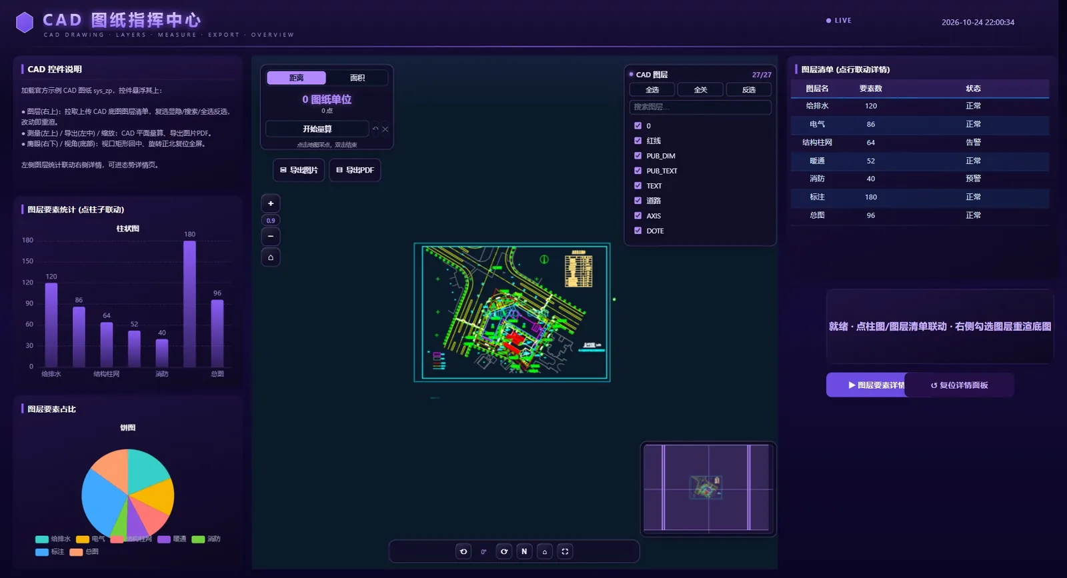Click the 电气 yellow legend swatch
Screen dimensions: 1067x578
pyautogui.click(x=83, y=539)
